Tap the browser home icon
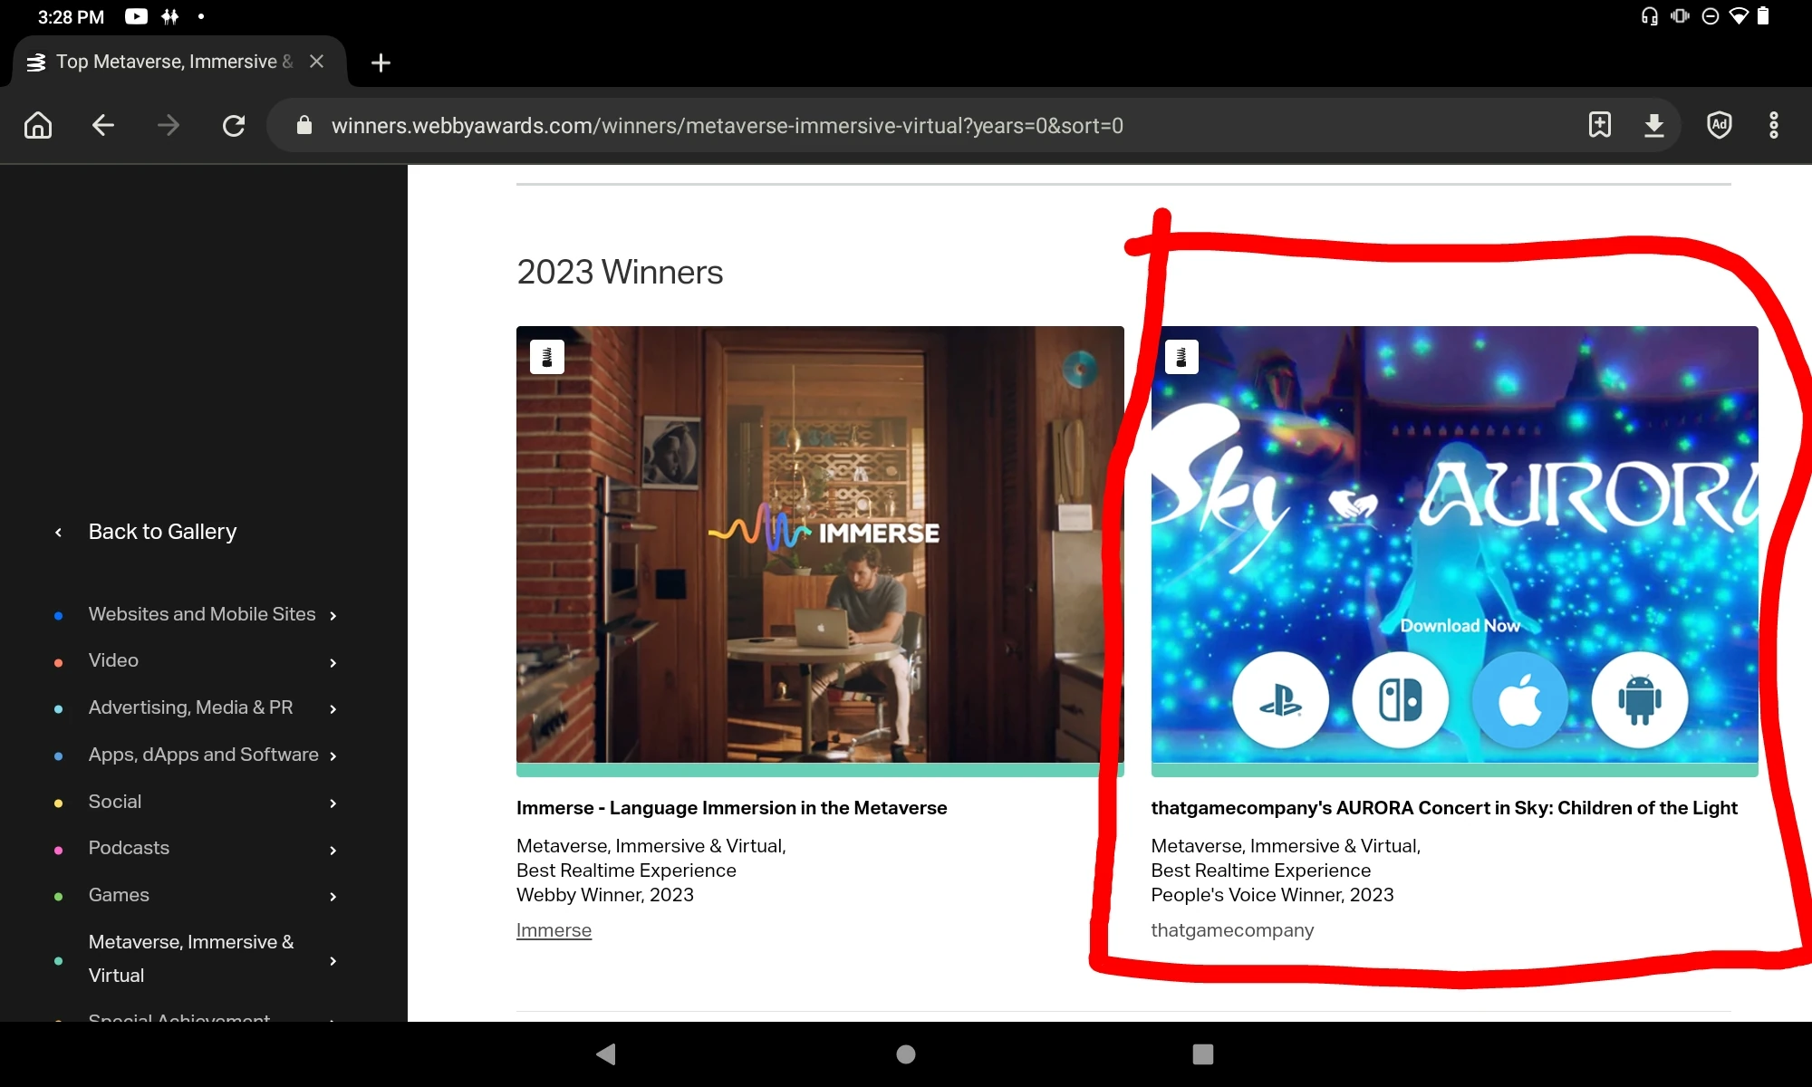This screenshot has height=1087, width=1812. tap(38, 125)
